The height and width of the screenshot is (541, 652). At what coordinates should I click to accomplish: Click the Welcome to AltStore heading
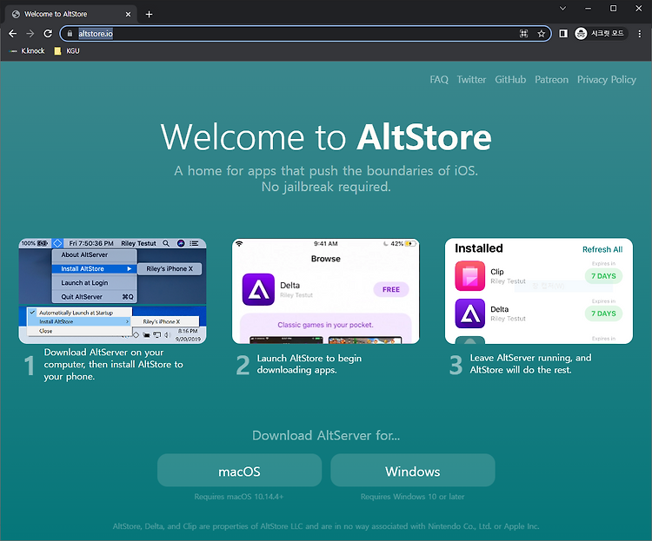(326, 136)
